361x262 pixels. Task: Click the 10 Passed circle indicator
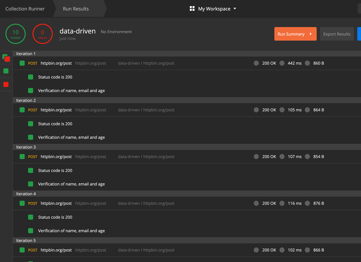16,34
